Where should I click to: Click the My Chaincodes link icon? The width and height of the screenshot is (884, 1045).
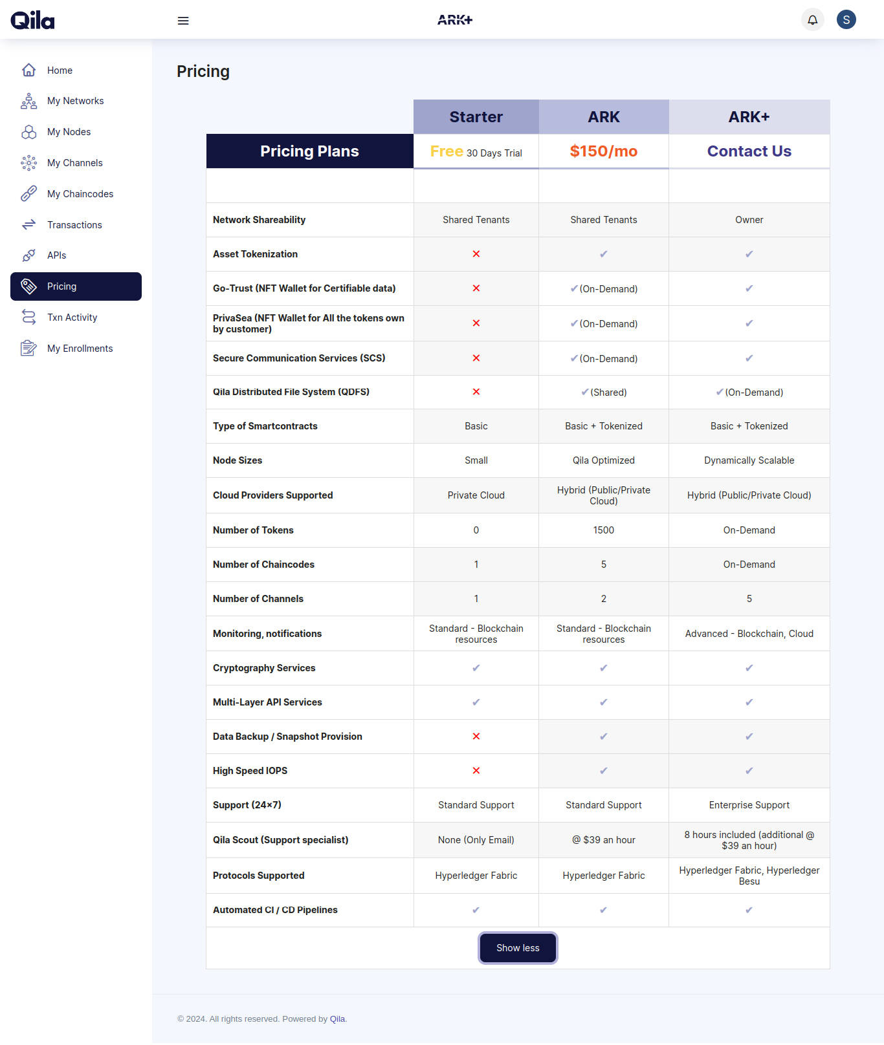pyautogui.click(x=28, y=194)
